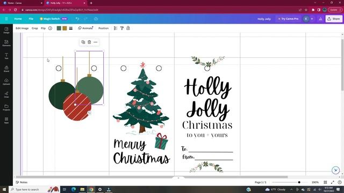Screen dimensions: 344x193
Task: Open the insights chart icon
Action: point(320,19)
